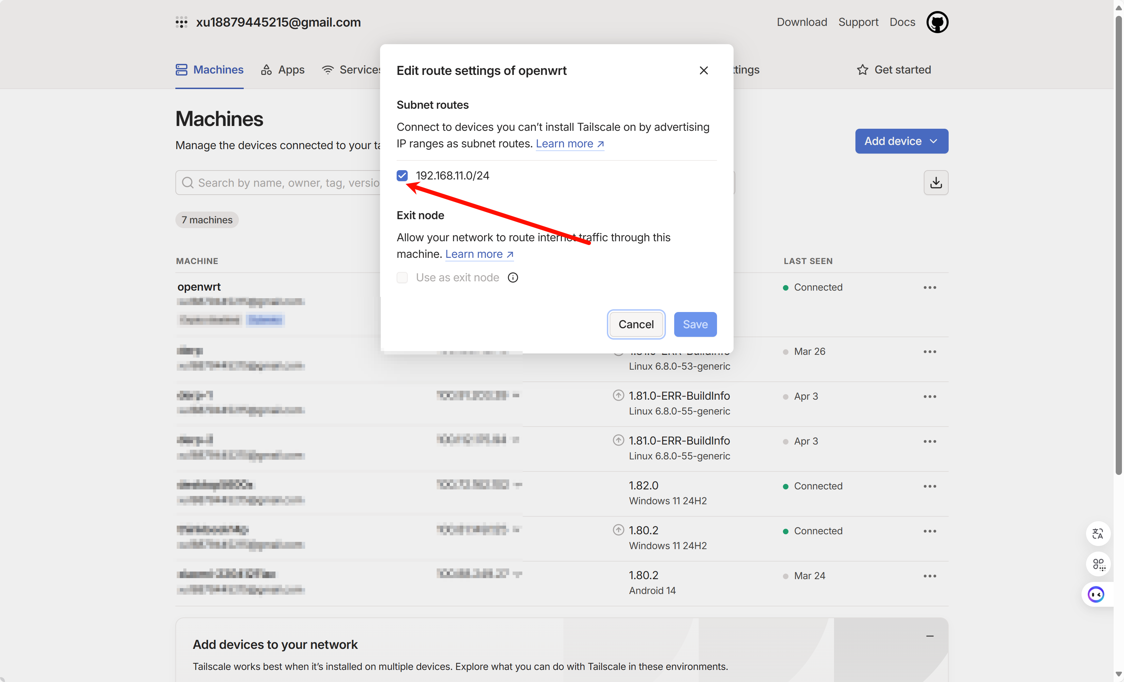Click the 7 machines count badge
Image resolution: width=1124 pixels, height=682 pixels.
[207, 220]
